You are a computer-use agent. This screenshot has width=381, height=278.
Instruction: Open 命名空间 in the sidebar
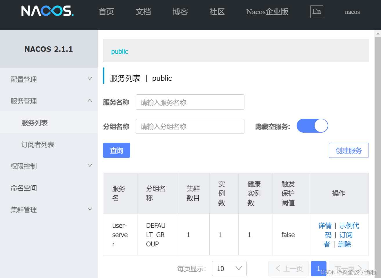point(49,188)
